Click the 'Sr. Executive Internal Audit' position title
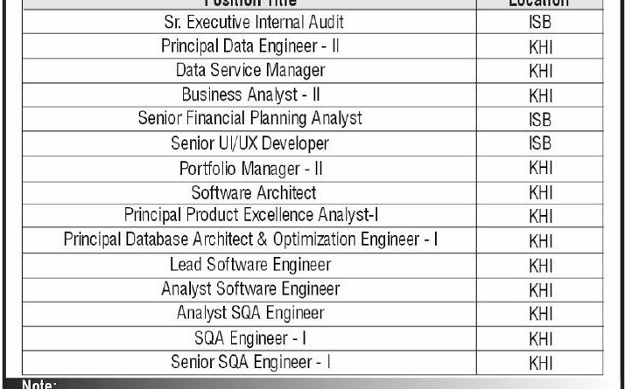 point(249,22)
